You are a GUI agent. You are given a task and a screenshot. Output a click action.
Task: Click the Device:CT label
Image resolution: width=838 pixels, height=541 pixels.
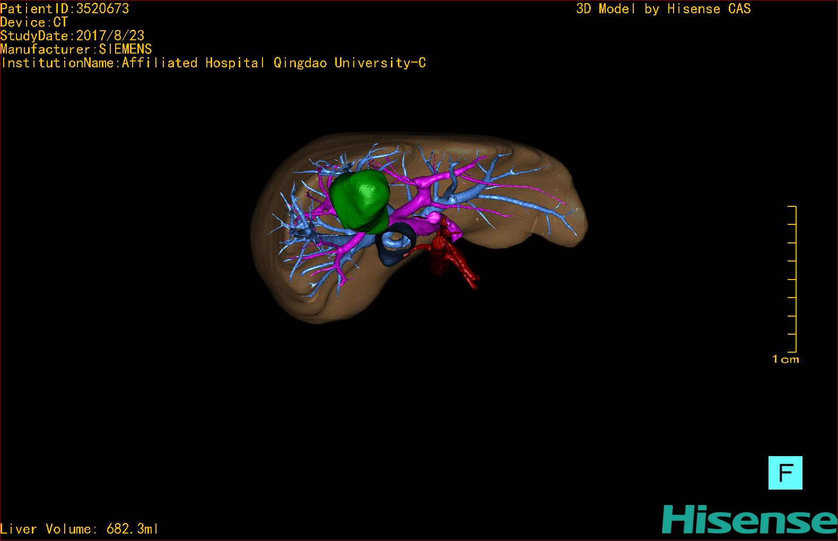(x=34, y=22)
